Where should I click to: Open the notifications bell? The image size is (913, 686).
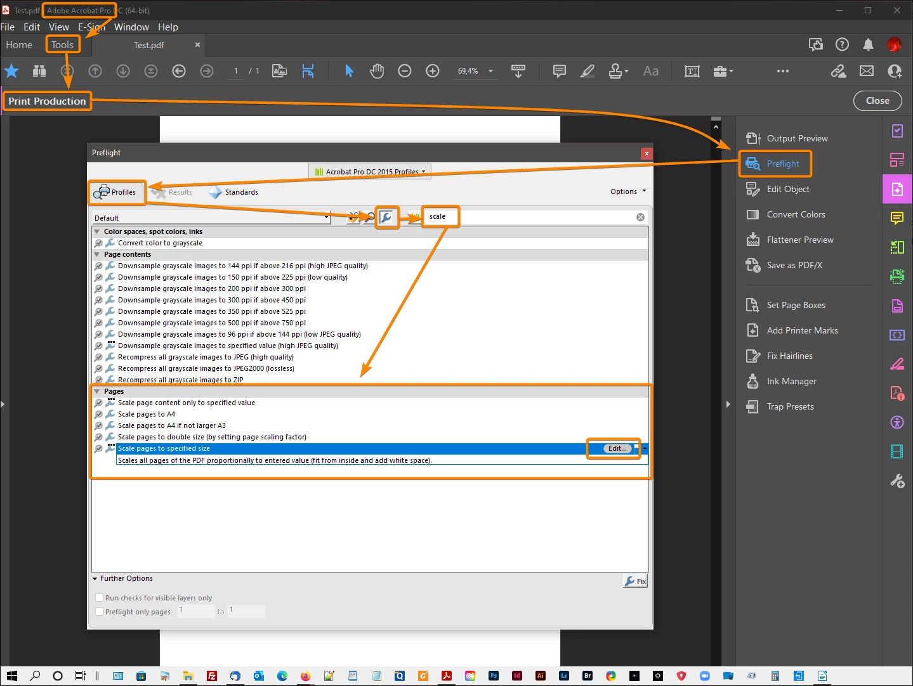[x=868, y=44]
